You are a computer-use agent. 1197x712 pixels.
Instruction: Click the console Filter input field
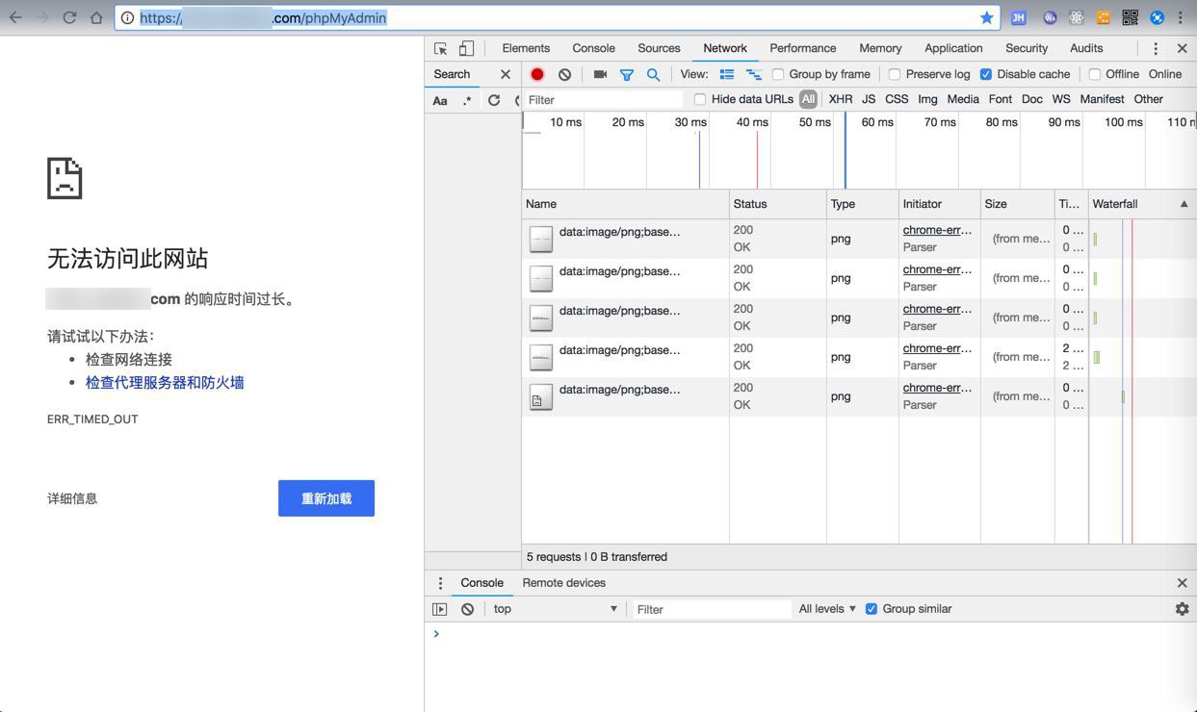[x=713, y=609]
